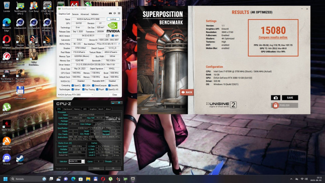Click the GPU-Z screenshot camera icon
The image size is (325, 183).
click(x=110, y=13)
